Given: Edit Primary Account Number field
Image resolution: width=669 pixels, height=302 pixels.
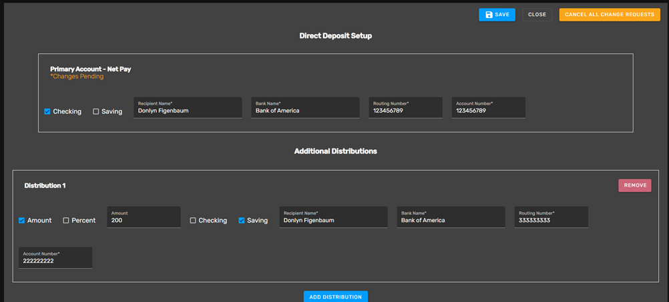Looking at the screenshot, I should (x=489, y=108).
